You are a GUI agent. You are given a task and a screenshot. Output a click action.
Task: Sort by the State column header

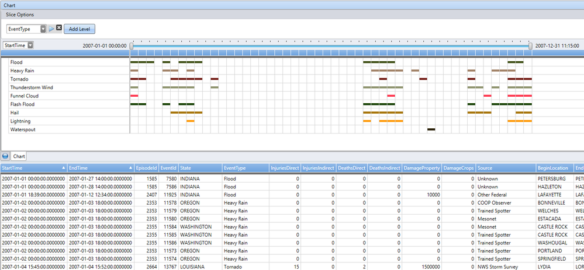[201, 168]
